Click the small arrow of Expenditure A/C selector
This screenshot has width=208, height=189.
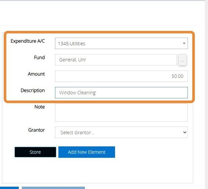point(184,43)
